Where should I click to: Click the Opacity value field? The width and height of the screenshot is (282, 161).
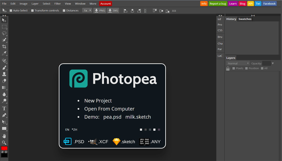[x=266, y=63]
